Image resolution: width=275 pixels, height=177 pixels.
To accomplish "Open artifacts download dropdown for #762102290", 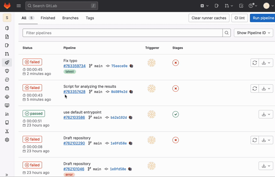I will (266, 140).
